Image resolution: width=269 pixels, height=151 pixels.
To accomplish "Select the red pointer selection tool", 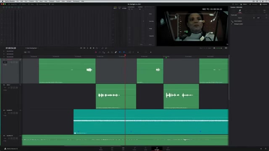I will [x=96, y=52].
